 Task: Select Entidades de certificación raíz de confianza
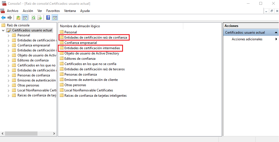tap(95, 37)
